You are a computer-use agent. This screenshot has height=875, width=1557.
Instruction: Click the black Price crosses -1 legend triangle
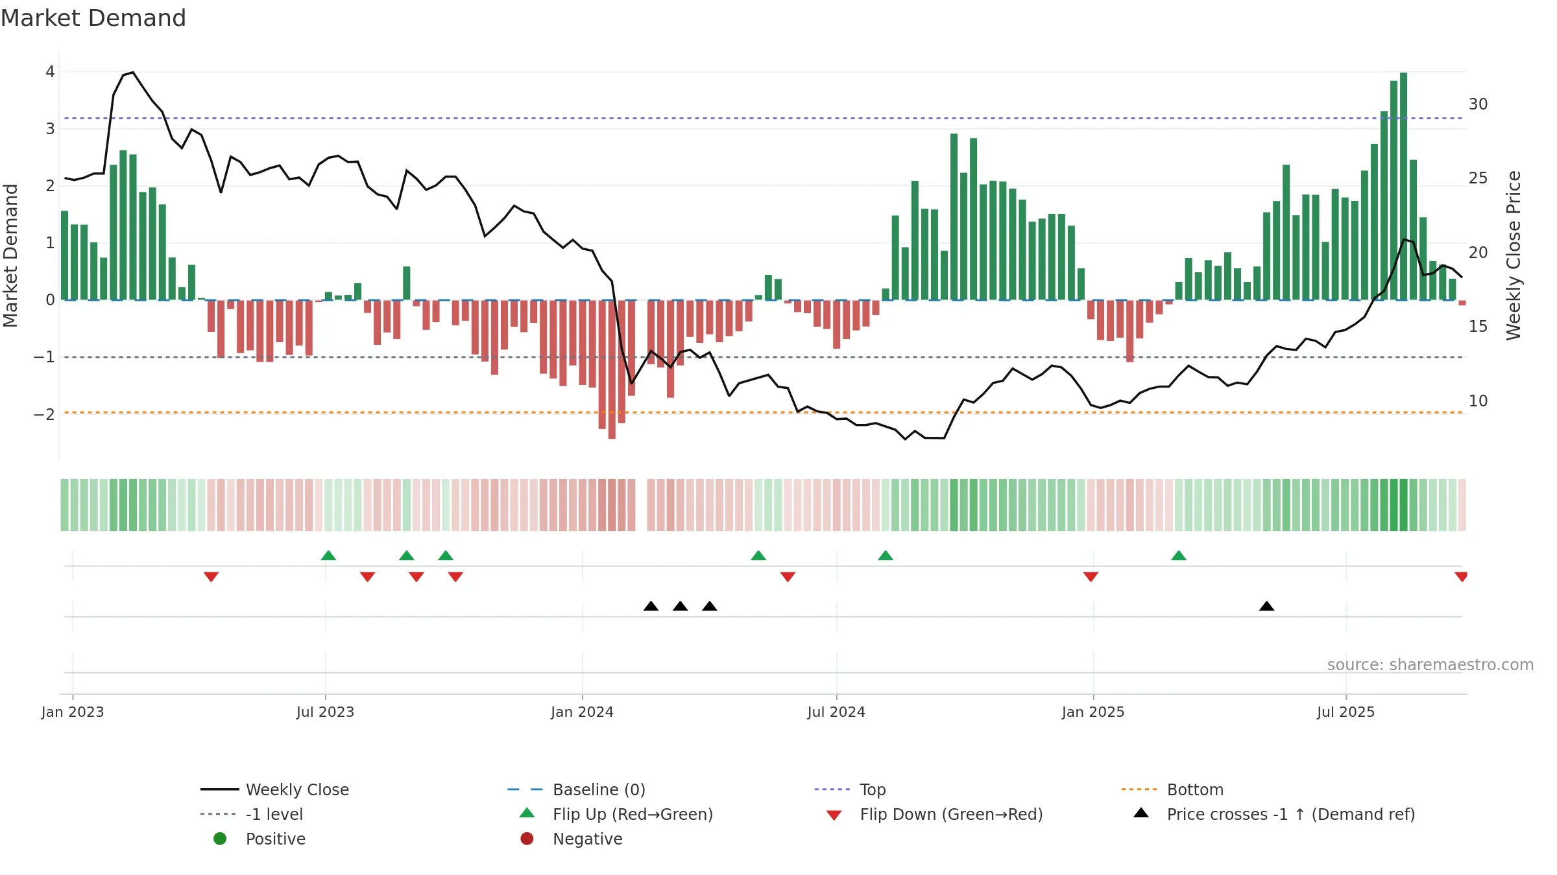coord(1141,813)
